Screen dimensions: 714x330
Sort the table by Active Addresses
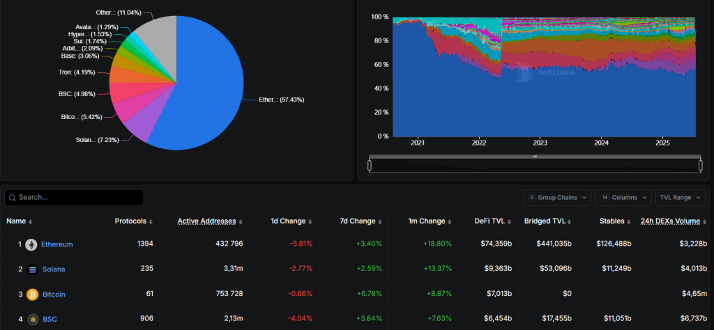(241, 221)
